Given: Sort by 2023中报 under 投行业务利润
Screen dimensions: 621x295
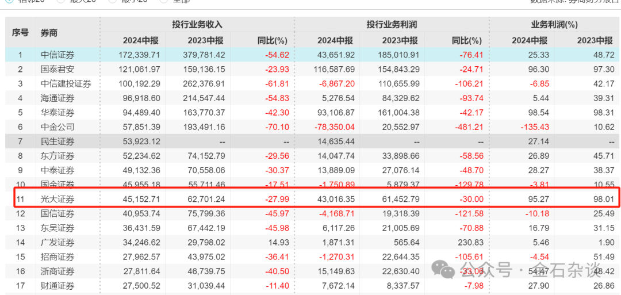Looking at the screenshot, I should point(400,40).
